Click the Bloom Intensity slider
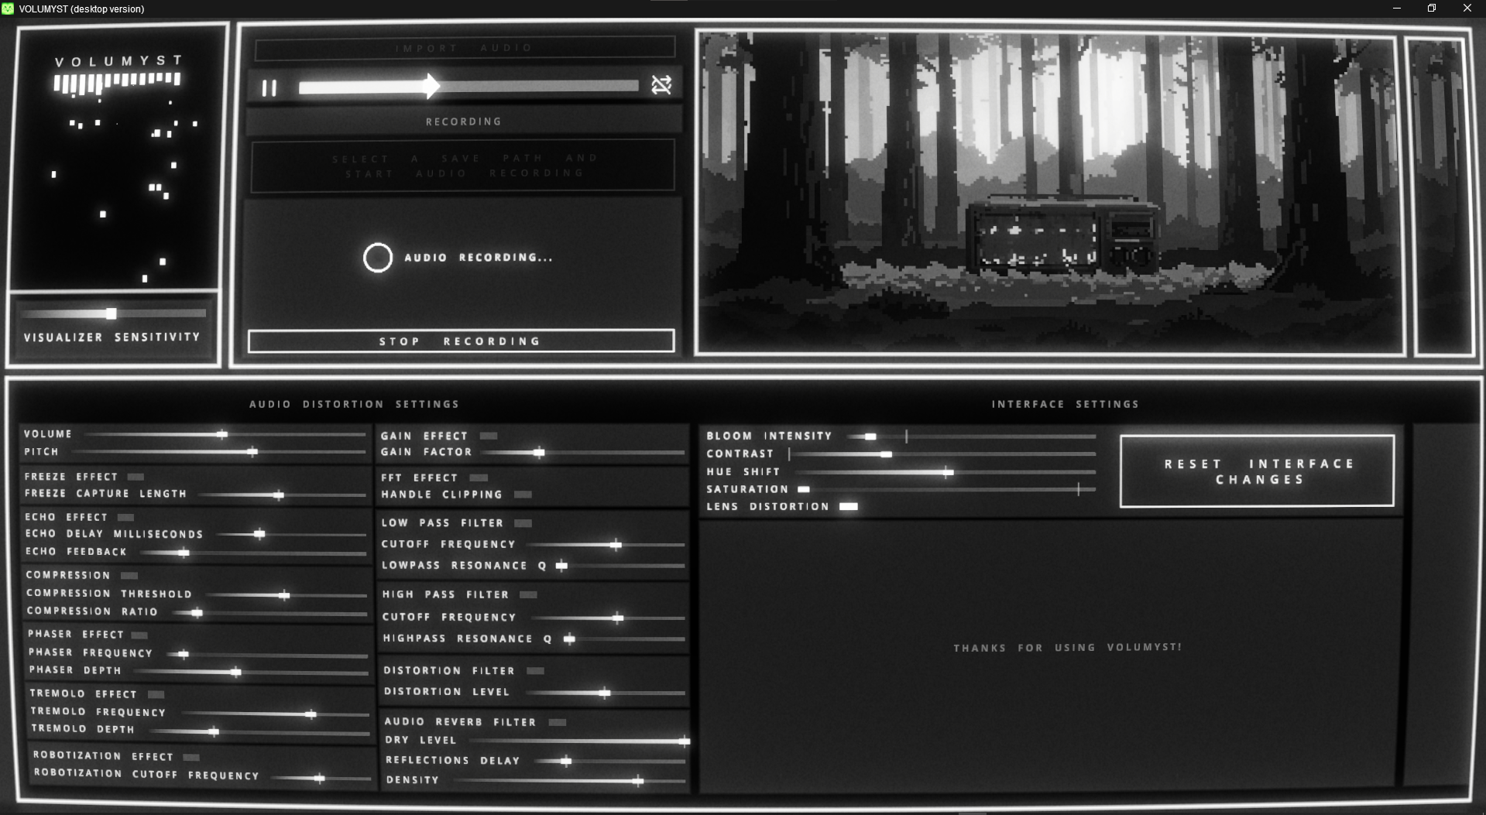 pos(971,437)
